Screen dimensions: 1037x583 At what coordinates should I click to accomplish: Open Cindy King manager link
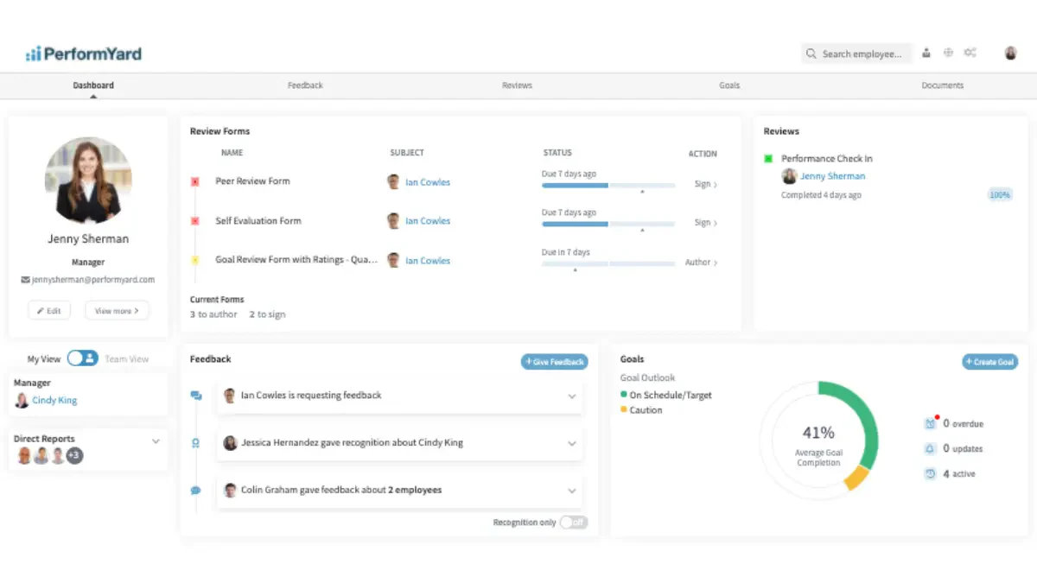(x=54, y=401)
